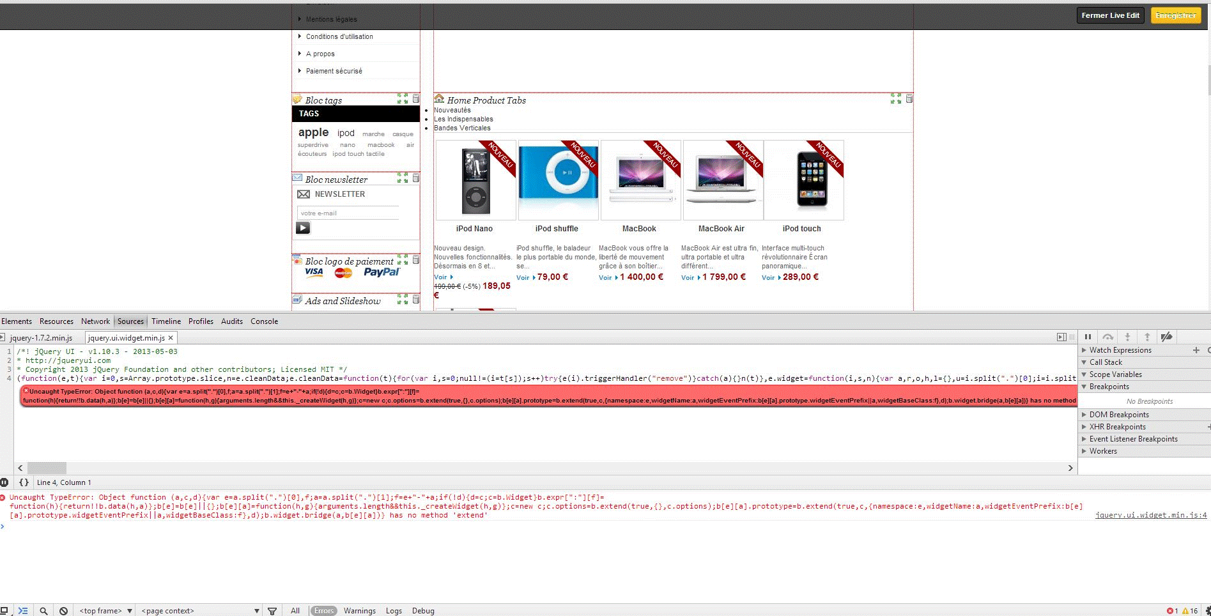The image size is (1211, 616).
Task: Click the apple tag link
Action: (313, 132)
